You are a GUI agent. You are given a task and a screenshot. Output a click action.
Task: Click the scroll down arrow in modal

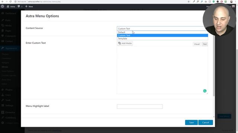[214, 117]
